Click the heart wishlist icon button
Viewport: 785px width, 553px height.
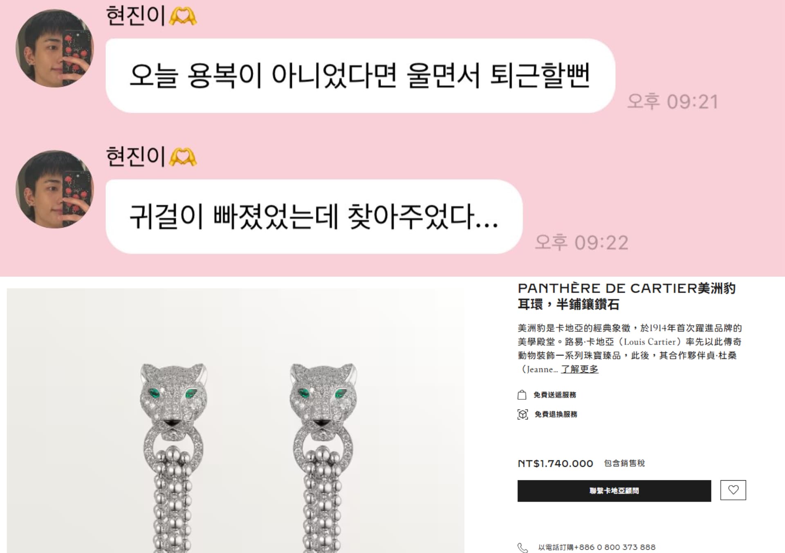[733, 490]
